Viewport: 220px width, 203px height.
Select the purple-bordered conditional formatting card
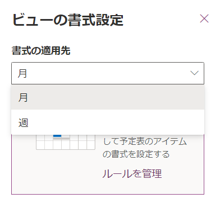coord(108,164)
